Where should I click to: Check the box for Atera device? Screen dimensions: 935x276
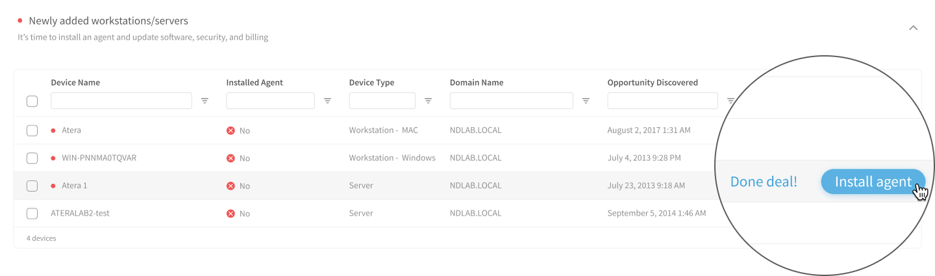click(x=32, y=131)
